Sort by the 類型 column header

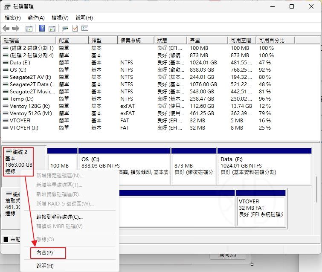103,40
